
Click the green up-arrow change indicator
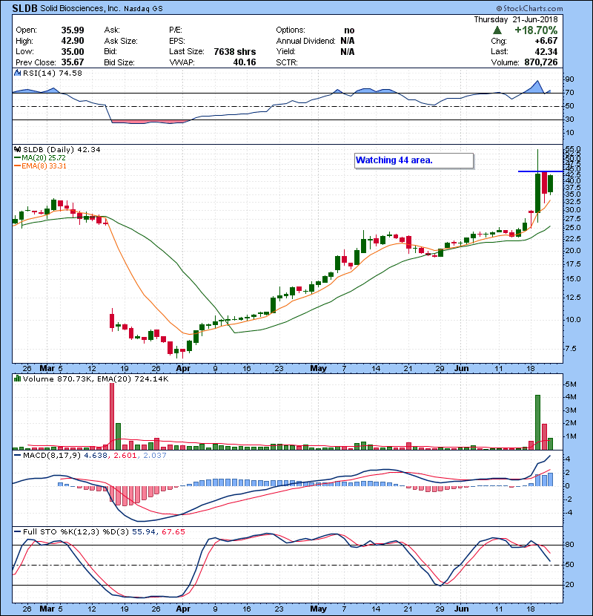[x=497, y=29]
